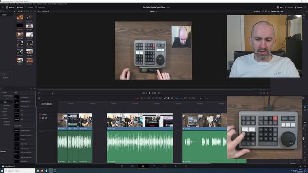Click the search icon in Effects panel

[x=31, y=88]
